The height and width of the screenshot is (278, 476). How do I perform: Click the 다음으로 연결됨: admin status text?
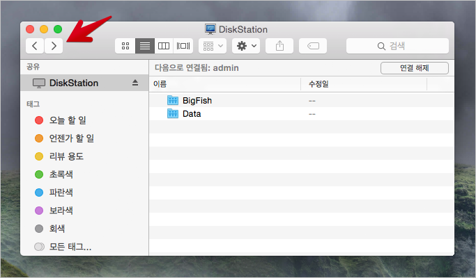tap(197, 68)
